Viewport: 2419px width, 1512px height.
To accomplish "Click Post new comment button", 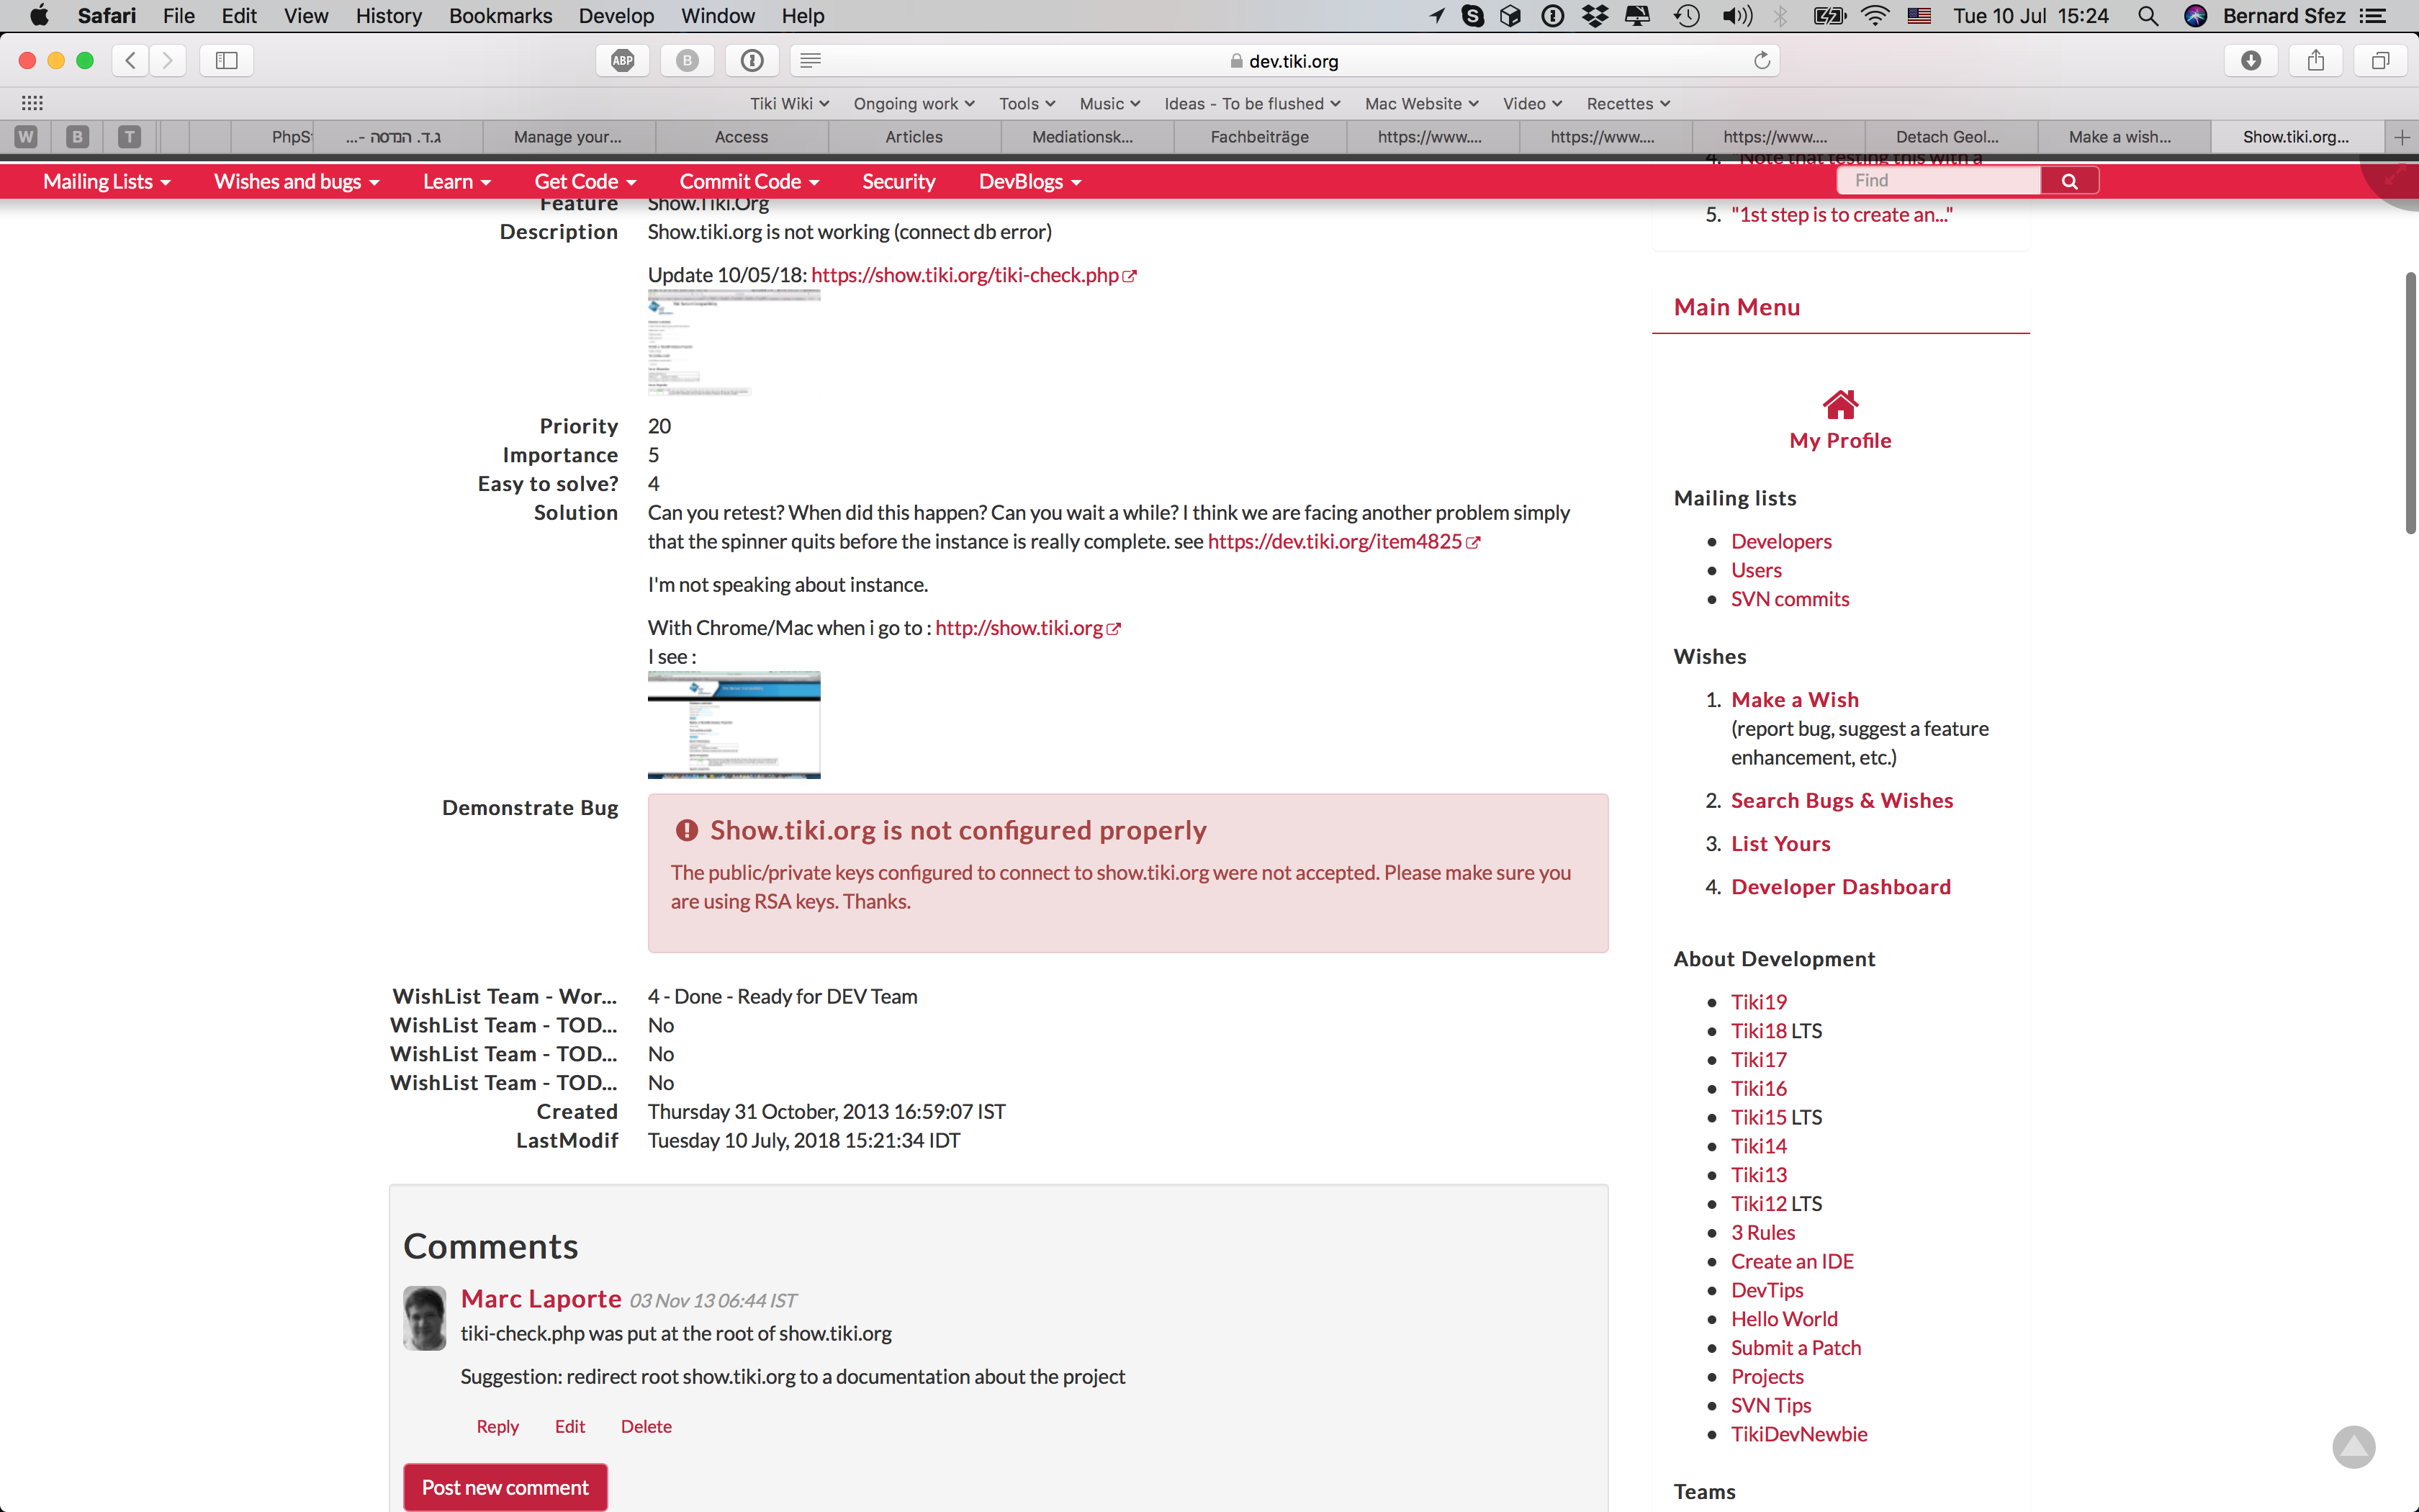I will click(x=505, y=1487).
